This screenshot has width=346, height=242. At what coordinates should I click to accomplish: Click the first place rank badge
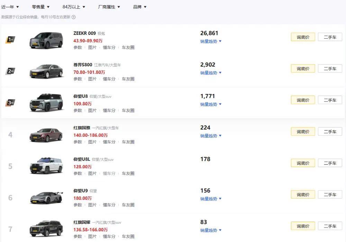(x=10, y=40)
